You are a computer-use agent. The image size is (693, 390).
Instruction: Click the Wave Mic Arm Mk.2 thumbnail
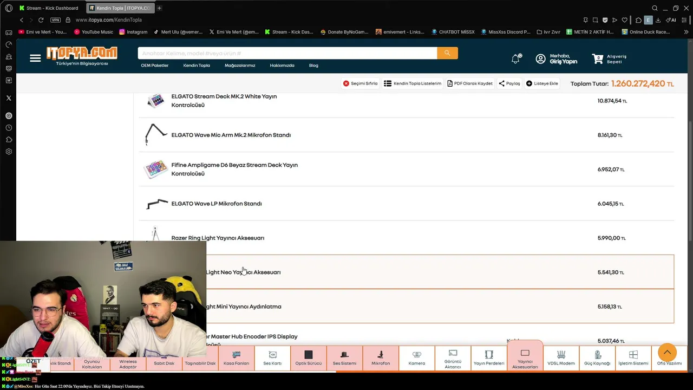point(156,135)
